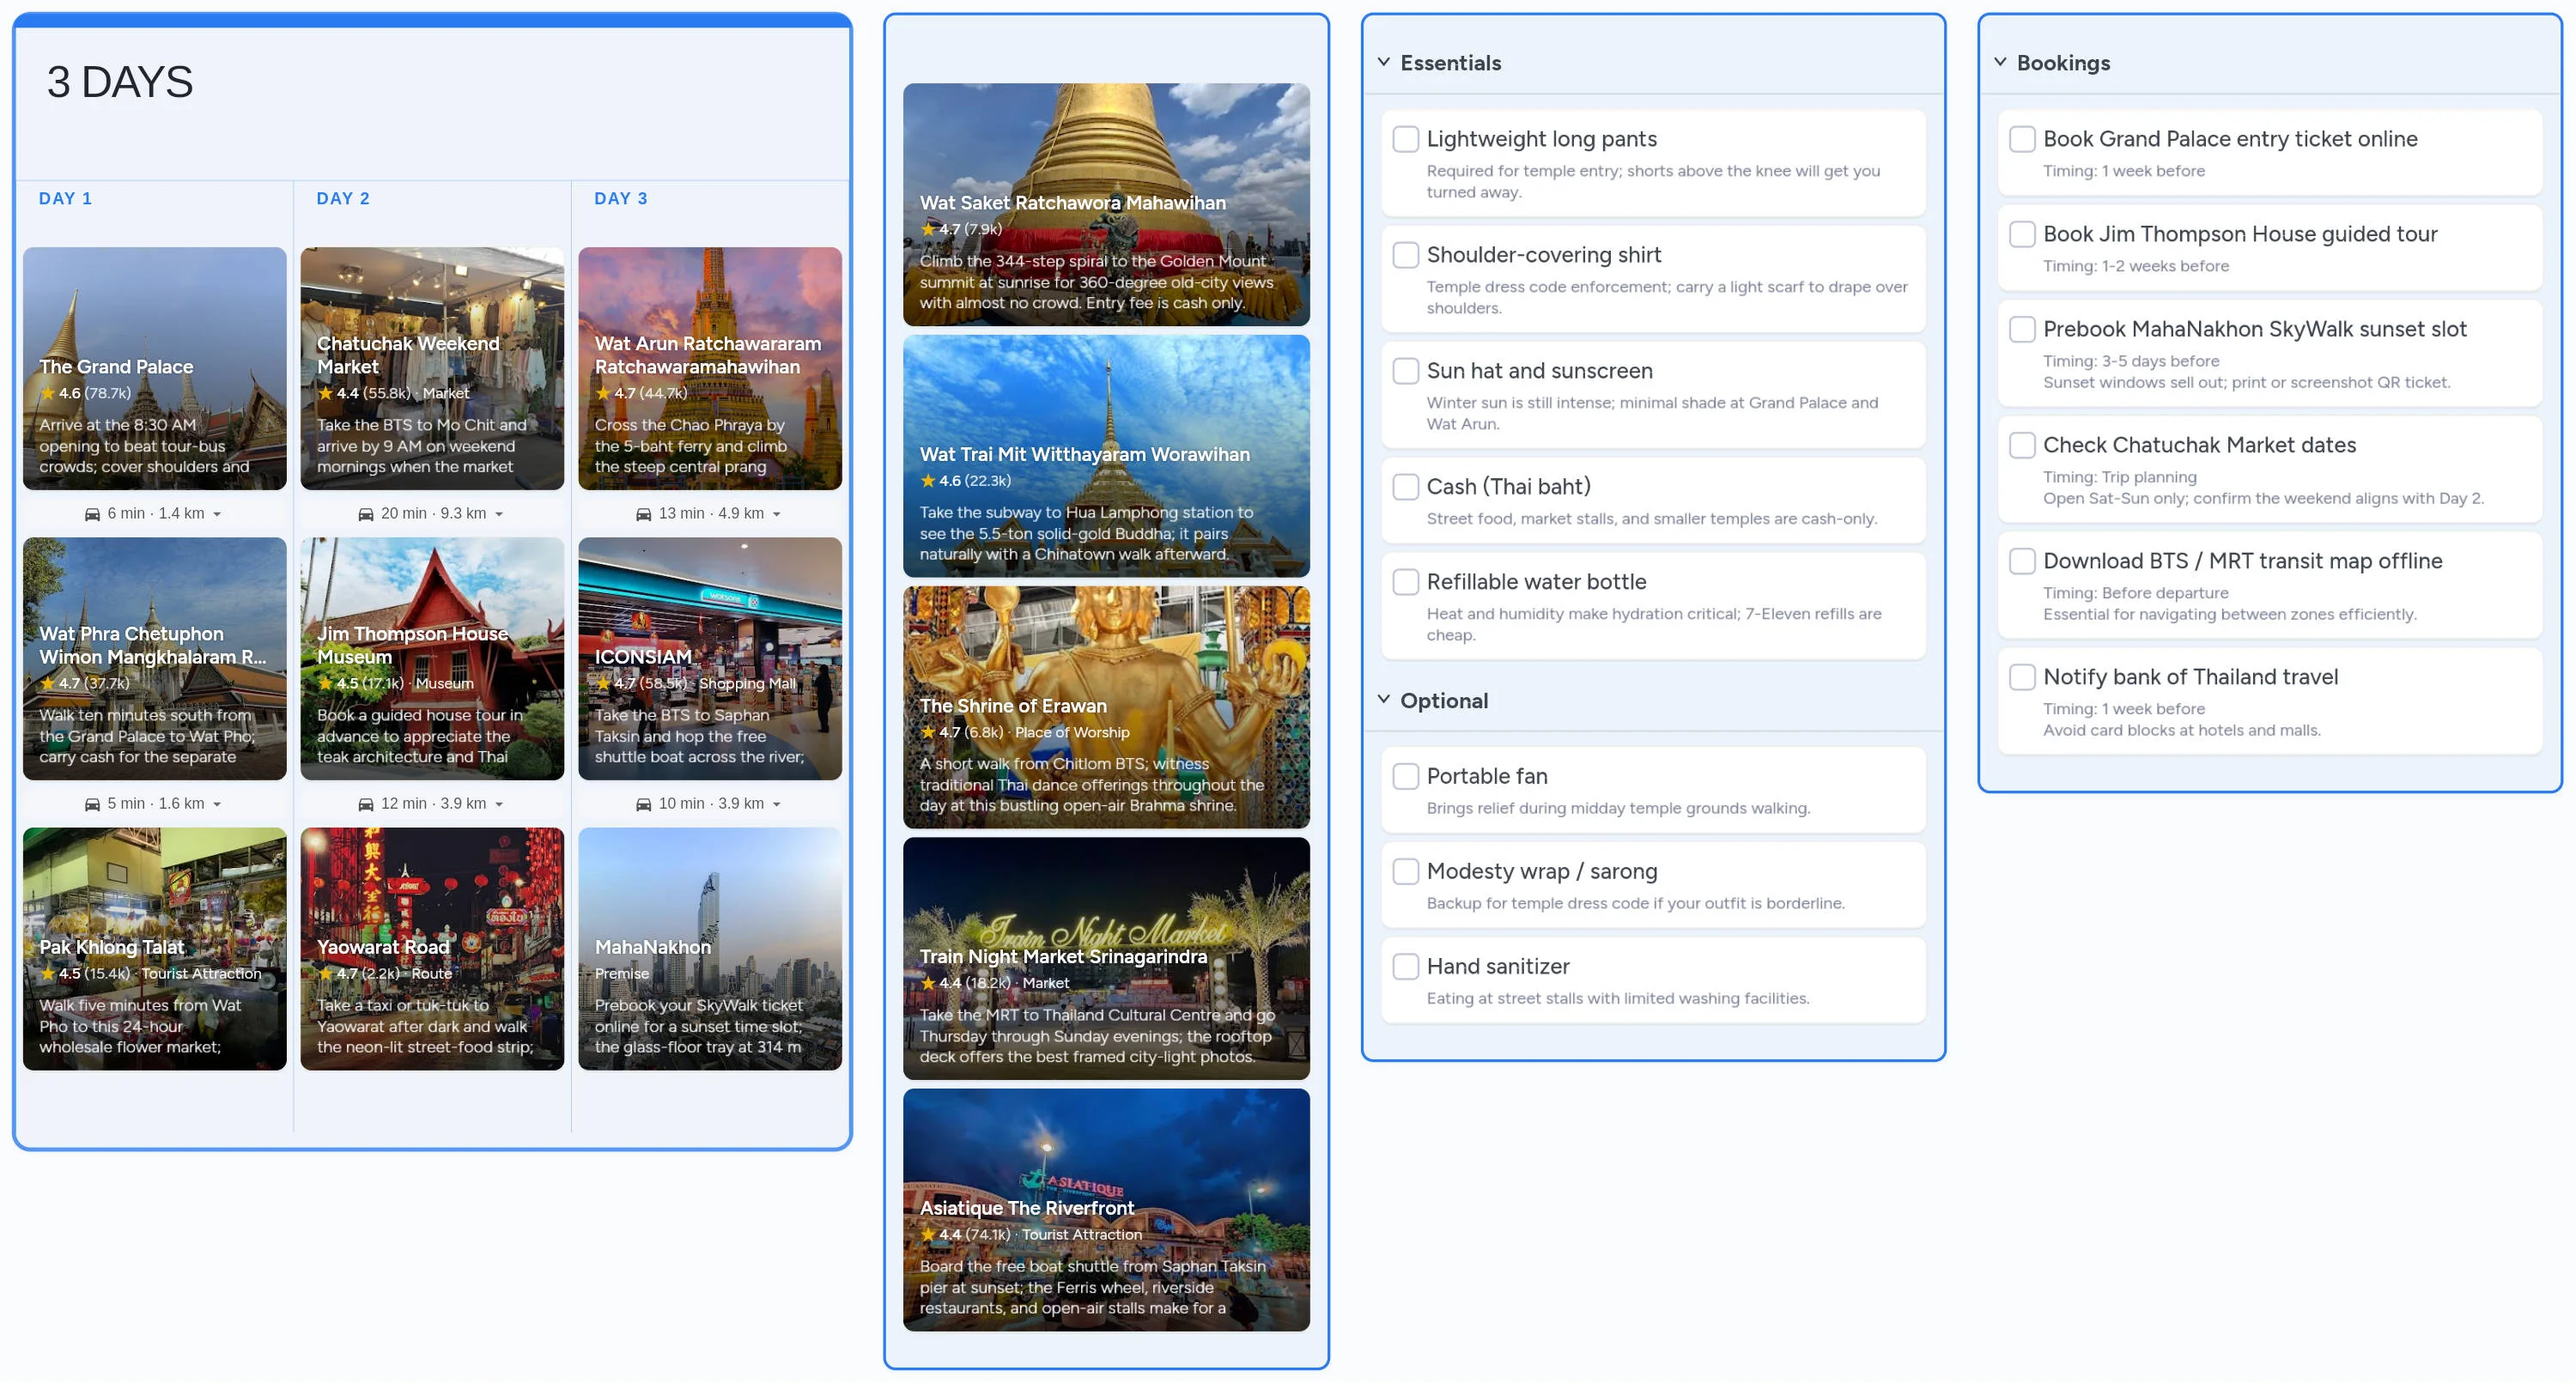Click car icon beside 12 min 3.9 km
This screenshot has height=1383, width=2576.
click(x=366, y=804)
